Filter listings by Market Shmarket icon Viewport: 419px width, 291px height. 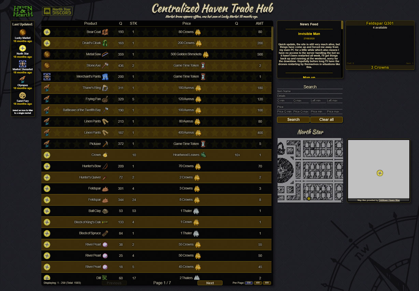(23, 64)
